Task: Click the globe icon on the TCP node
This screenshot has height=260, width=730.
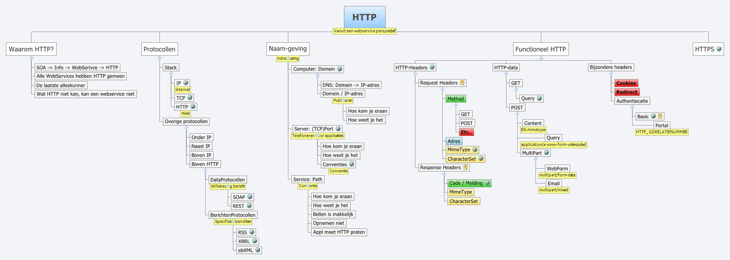Action: tap(190, 97)
